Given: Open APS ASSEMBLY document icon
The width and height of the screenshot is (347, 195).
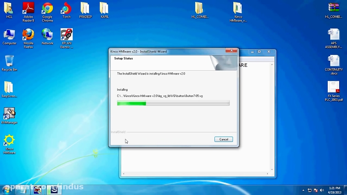Looking at the screenshot, I should click(334, 38).
